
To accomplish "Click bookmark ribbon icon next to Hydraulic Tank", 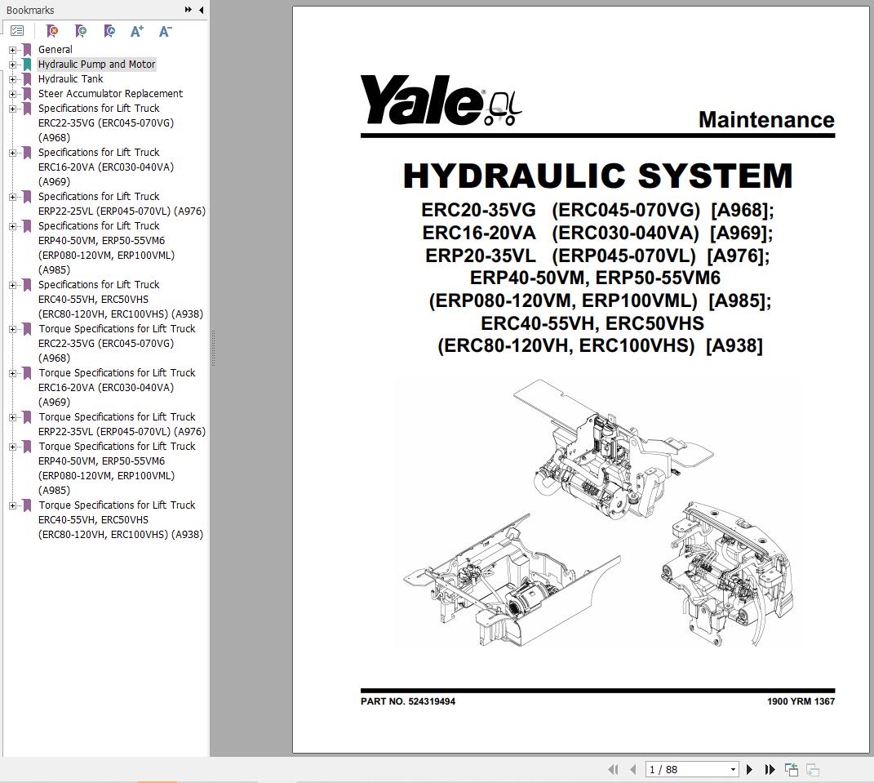I will pos(27,79).
